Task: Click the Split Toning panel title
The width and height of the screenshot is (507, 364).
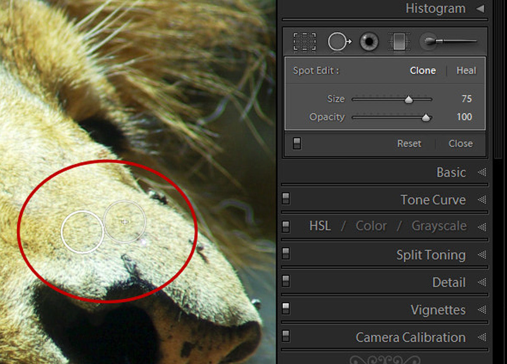Action: click(431, 255)
